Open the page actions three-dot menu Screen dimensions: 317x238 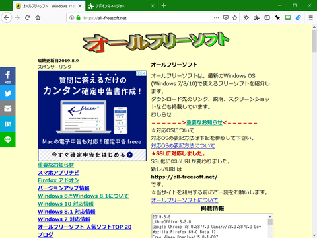217,17
